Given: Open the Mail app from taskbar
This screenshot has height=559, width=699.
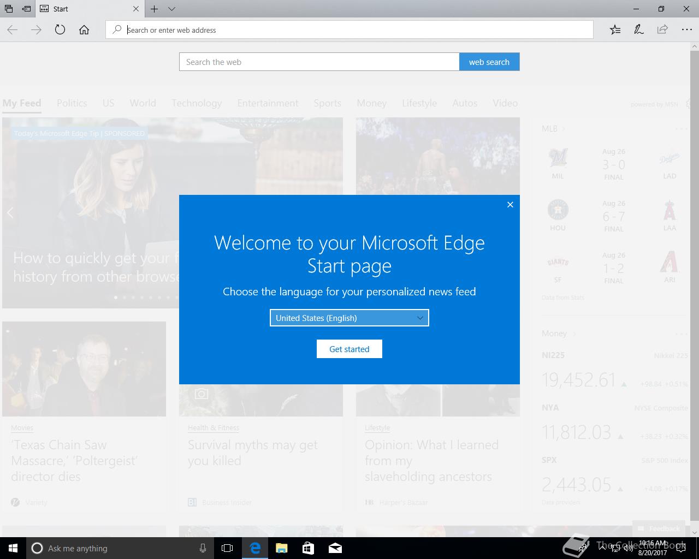Looking at the screenshot, I should 335,548.
